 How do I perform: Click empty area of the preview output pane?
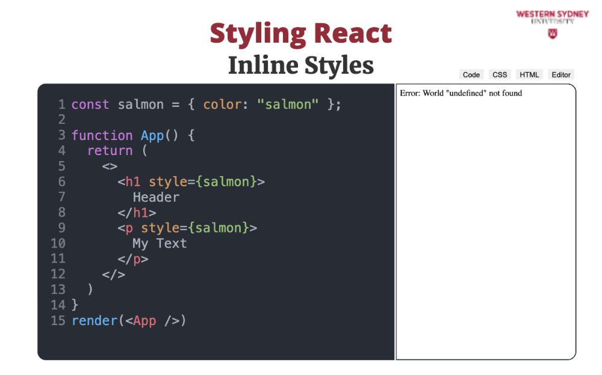coord(485,240)
